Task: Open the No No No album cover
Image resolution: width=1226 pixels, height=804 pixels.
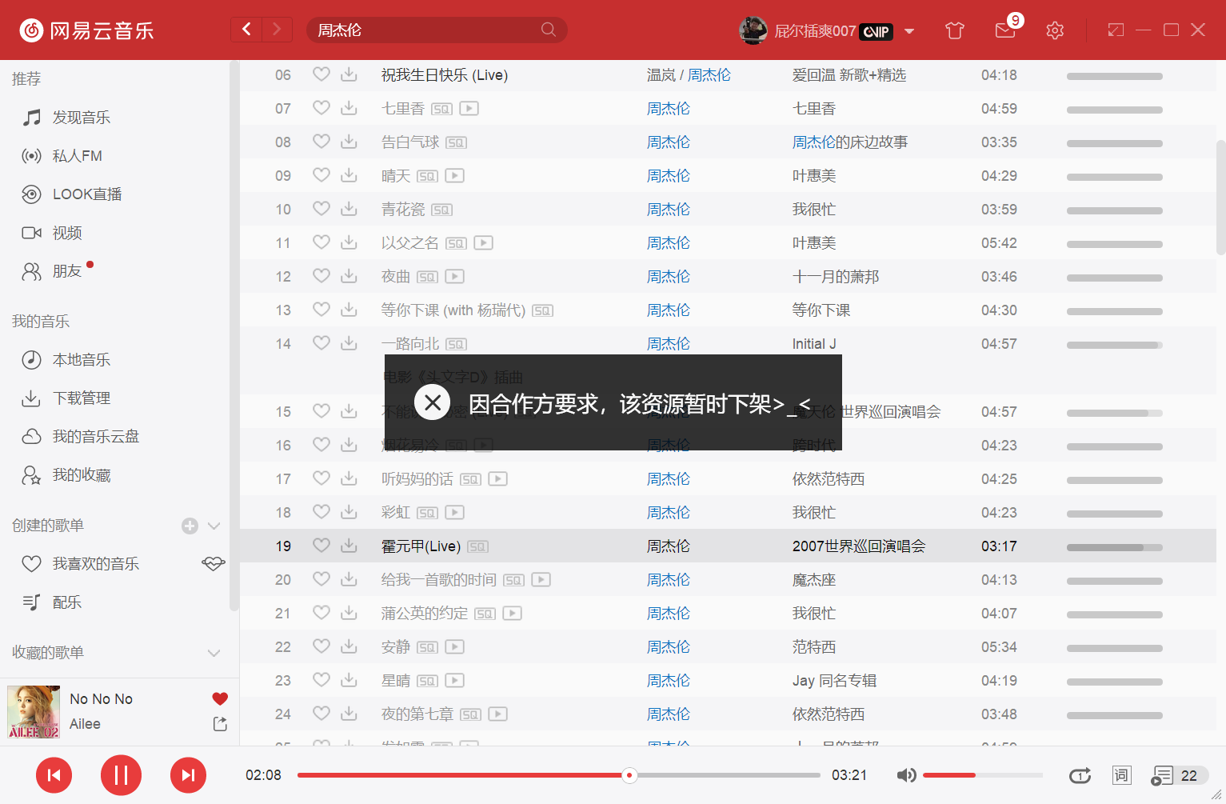Action: coord(34,711)
